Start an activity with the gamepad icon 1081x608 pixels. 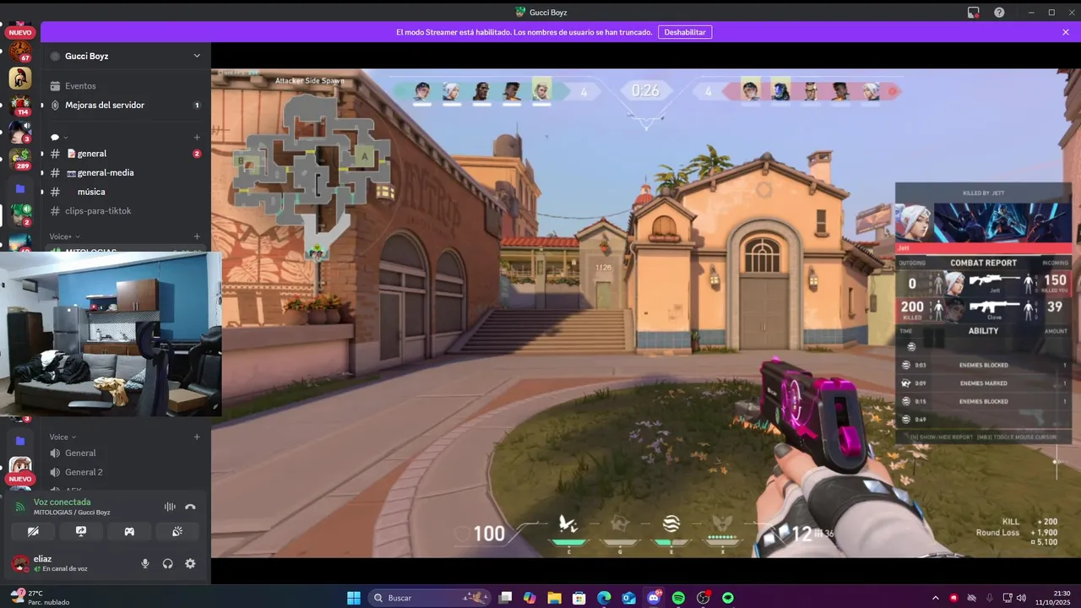pos(129,531)
